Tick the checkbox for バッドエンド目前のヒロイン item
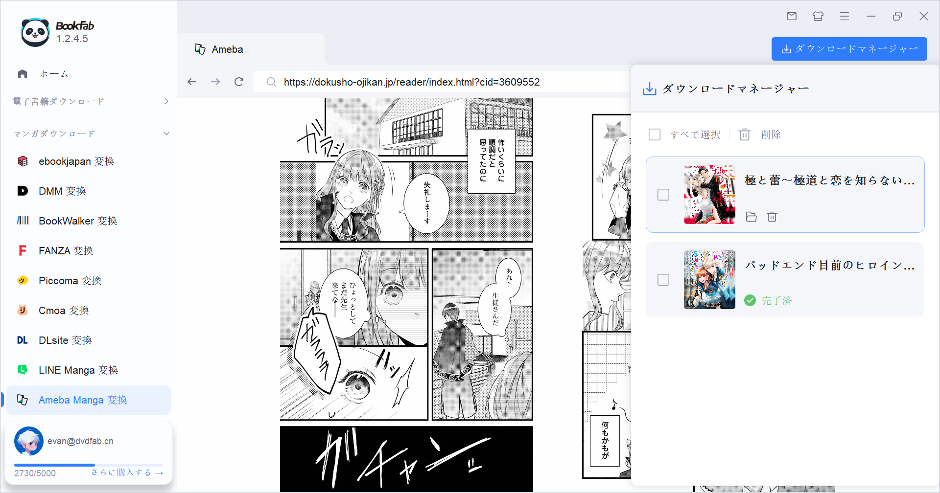 pyautogui.click(x=663, y=280)
